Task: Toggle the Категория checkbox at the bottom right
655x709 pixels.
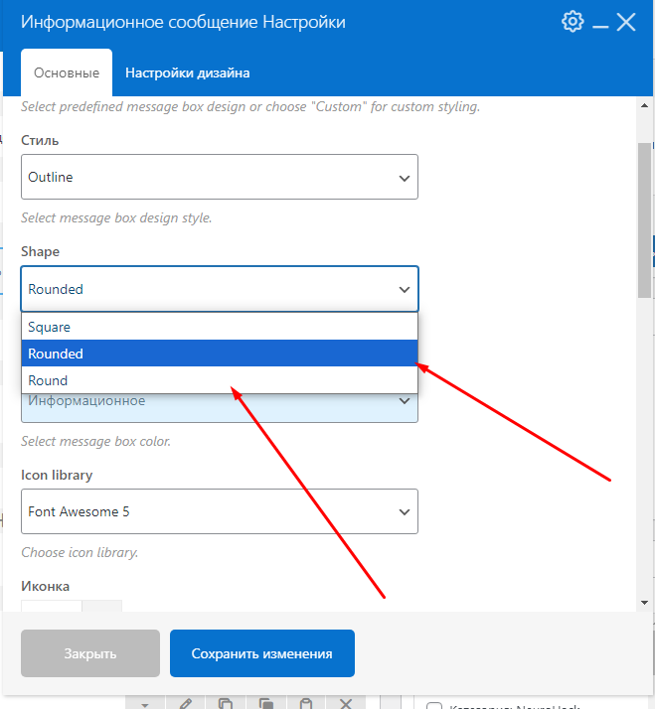Action: 433,706
